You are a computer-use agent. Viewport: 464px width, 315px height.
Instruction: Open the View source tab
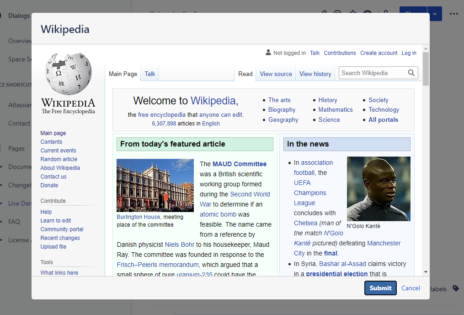click(276, 74)
